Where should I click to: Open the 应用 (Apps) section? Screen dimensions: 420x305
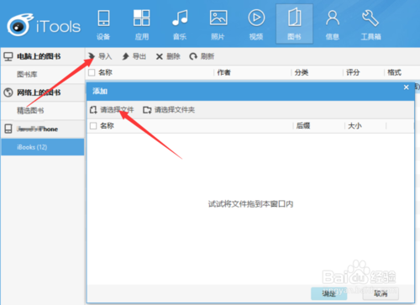[x=142, y=24]
